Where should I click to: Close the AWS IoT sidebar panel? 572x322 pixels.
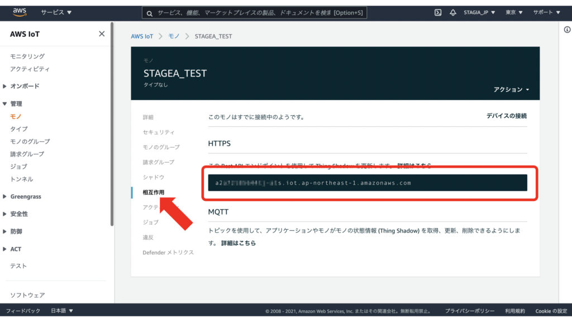102,34
